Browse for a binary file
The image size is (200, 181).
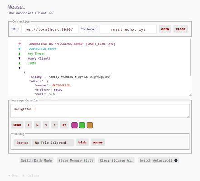tap(22, 143)
